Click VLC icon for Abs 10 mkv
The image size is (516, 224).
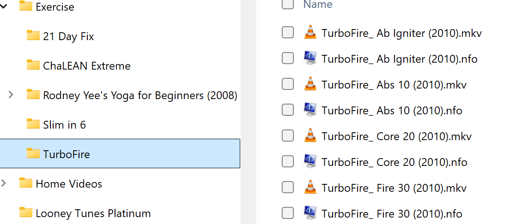(310, 84)
